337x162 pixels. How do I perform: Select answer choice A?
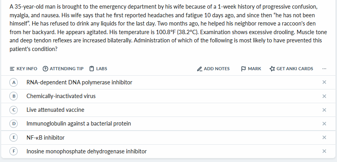click(x=14, y=82)
